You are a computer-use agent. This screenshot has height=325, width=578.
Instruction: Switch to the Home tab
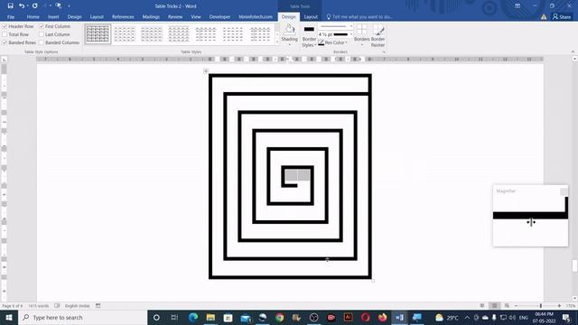point(33,17)
